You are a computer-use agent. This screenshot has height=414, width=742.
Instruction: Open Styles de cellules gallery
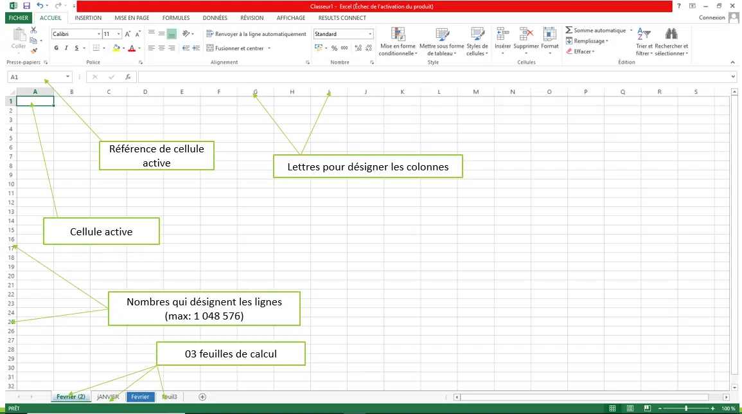tap(477, 42)
